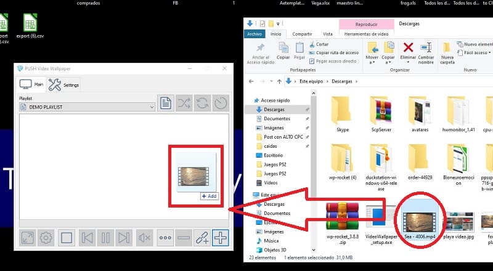Pause the video wallpaper

pos(105,238)
